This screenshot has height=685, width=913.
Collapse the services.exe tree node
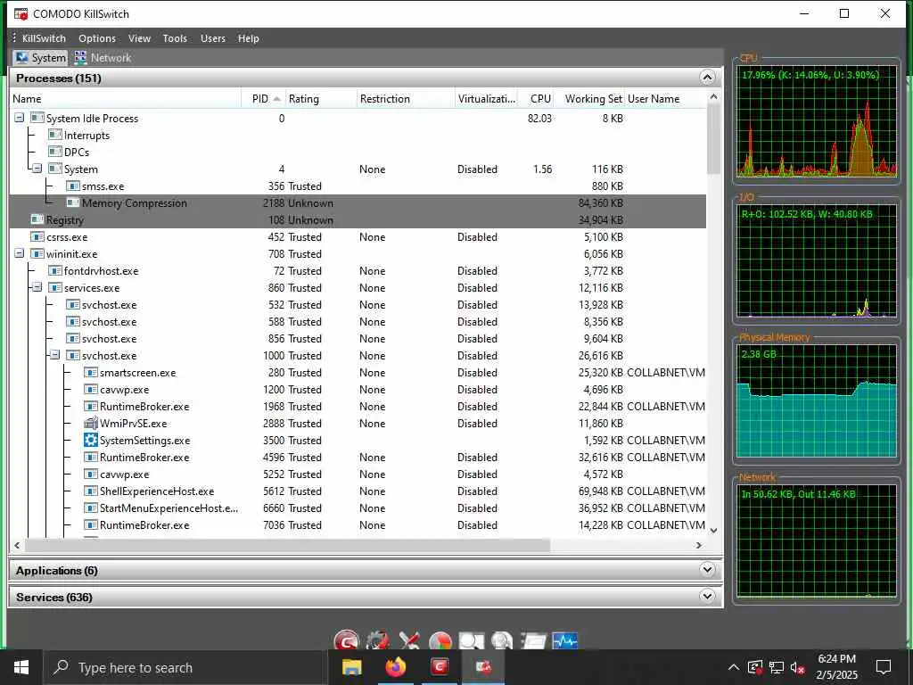[37, 287]
